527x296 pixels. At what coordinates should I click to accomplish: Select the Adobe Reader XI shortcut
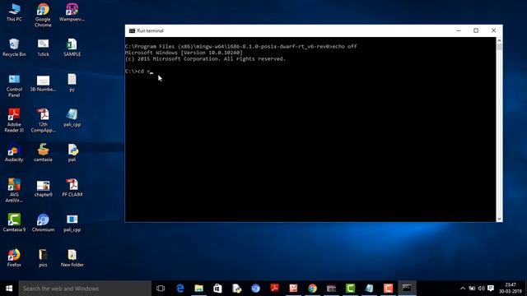[x=14, y=121]
